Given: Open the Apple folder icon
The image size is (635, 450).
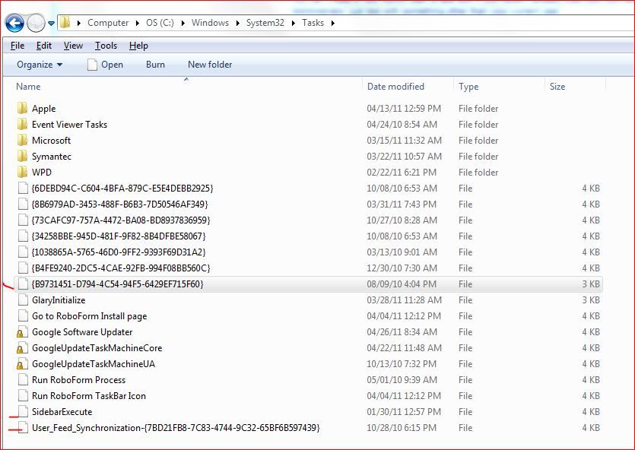Looking at the screenshot, I should tap(24, 108).
